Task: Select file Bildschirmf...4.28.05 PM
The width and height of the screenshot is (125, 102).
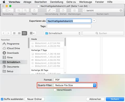Action: coord(47,46)
